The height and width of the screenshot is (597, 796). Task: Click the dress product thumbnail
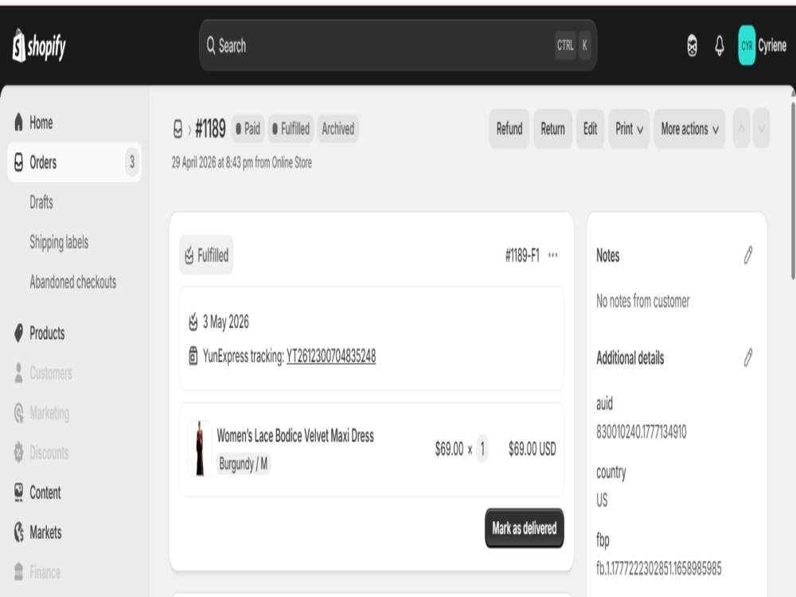pos(200,449)
